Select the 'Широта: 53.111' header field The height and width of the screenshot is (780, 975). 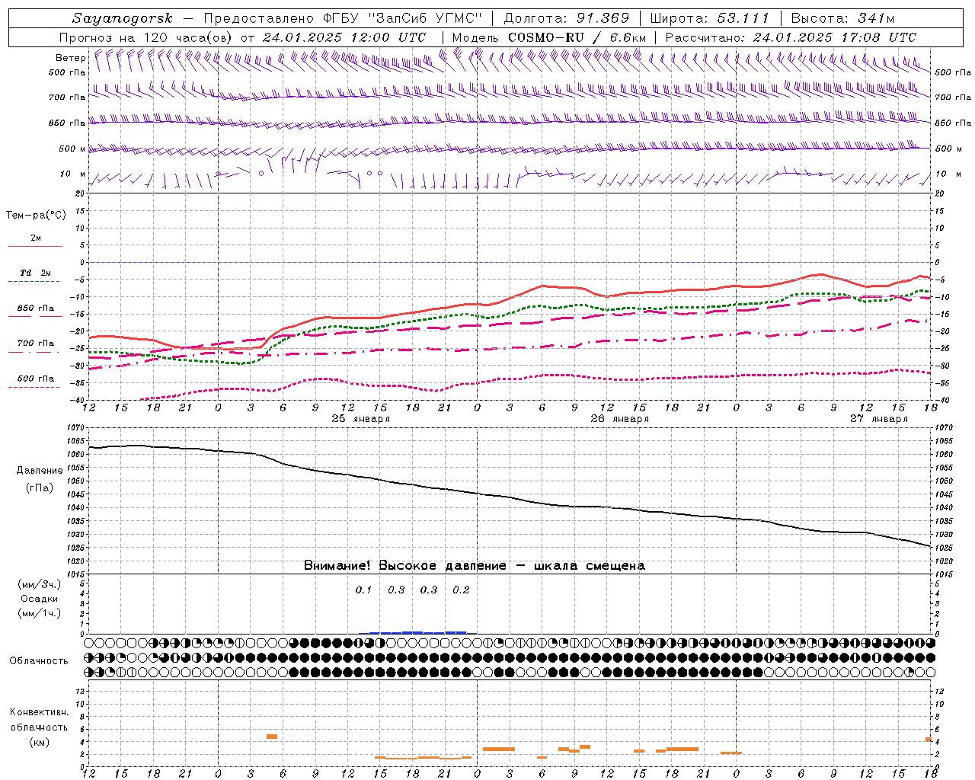tap(710, 18)
